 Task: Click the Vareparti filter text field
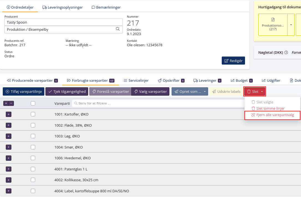(158, 103)
